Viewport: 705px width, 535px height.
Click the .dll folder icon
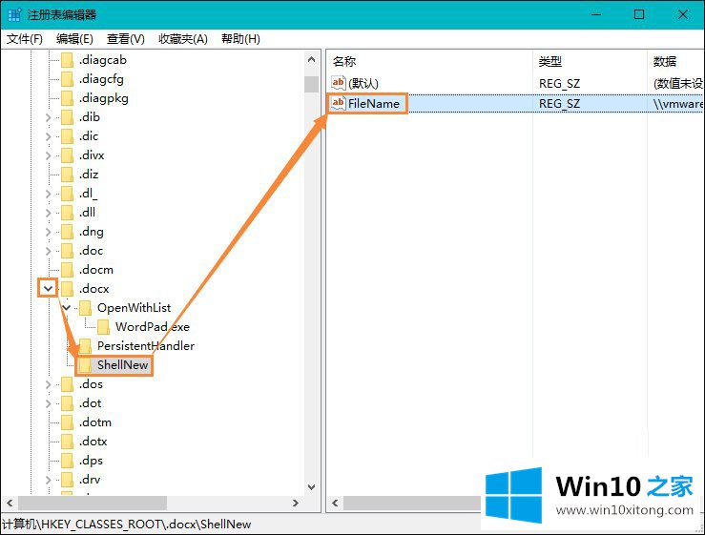68,213
